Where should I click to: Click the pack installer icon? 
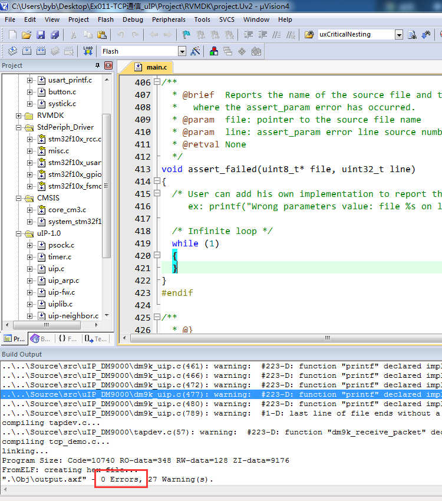(256, 51)
